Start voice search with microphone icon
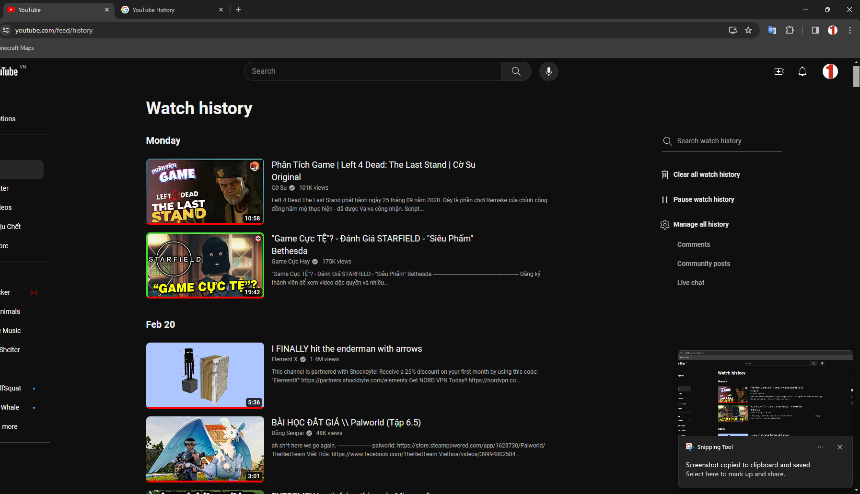This screenshot has height=494, width=860. point(549,71)
